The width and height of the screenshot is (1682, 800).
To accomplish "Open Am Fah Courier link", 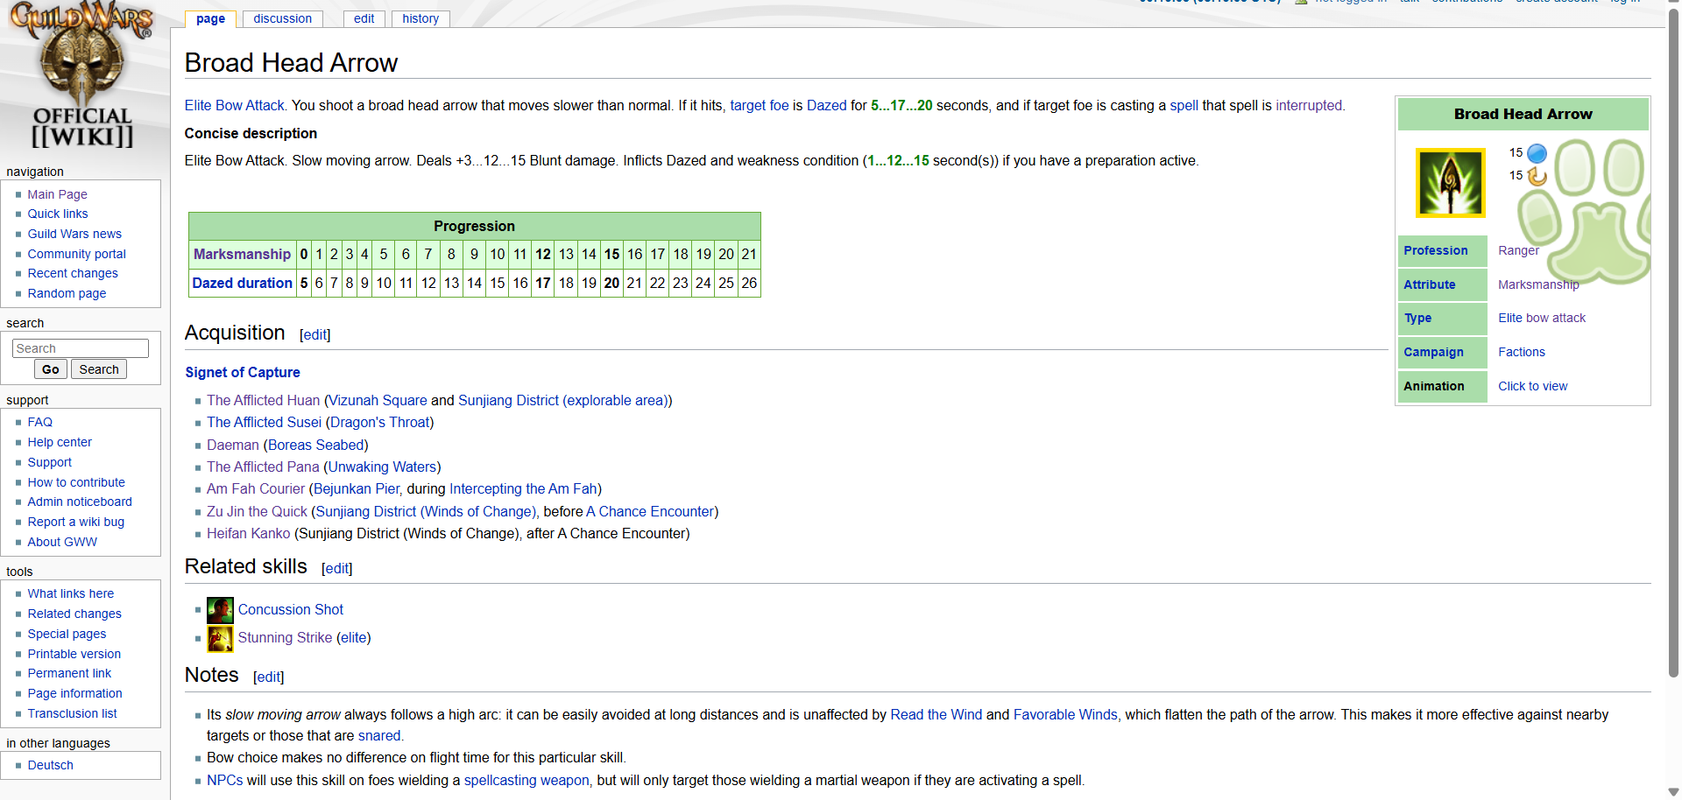I will [x=256, y=488].
